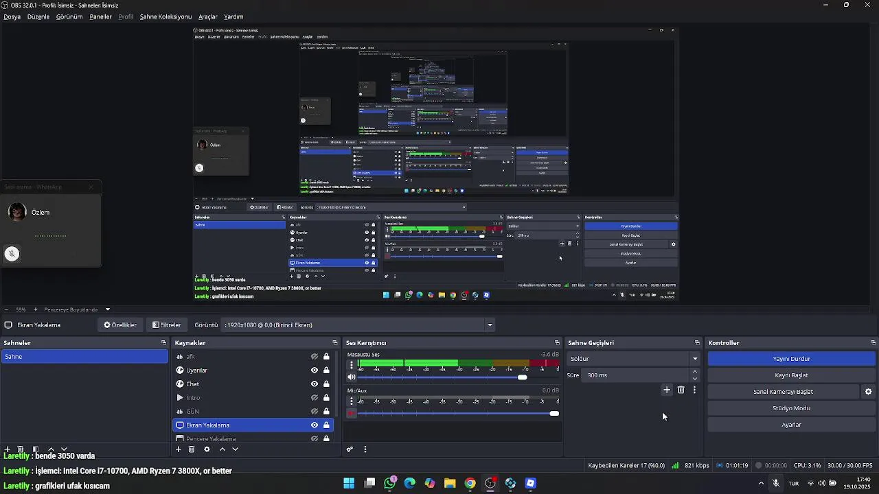Viewport: 879px width, 494px height.
Task: Undock the Sahneler panel
Action: 163,342
